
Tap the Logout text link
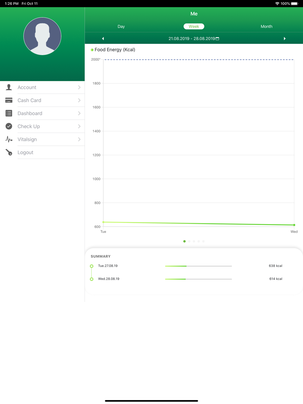click(25, 152)
